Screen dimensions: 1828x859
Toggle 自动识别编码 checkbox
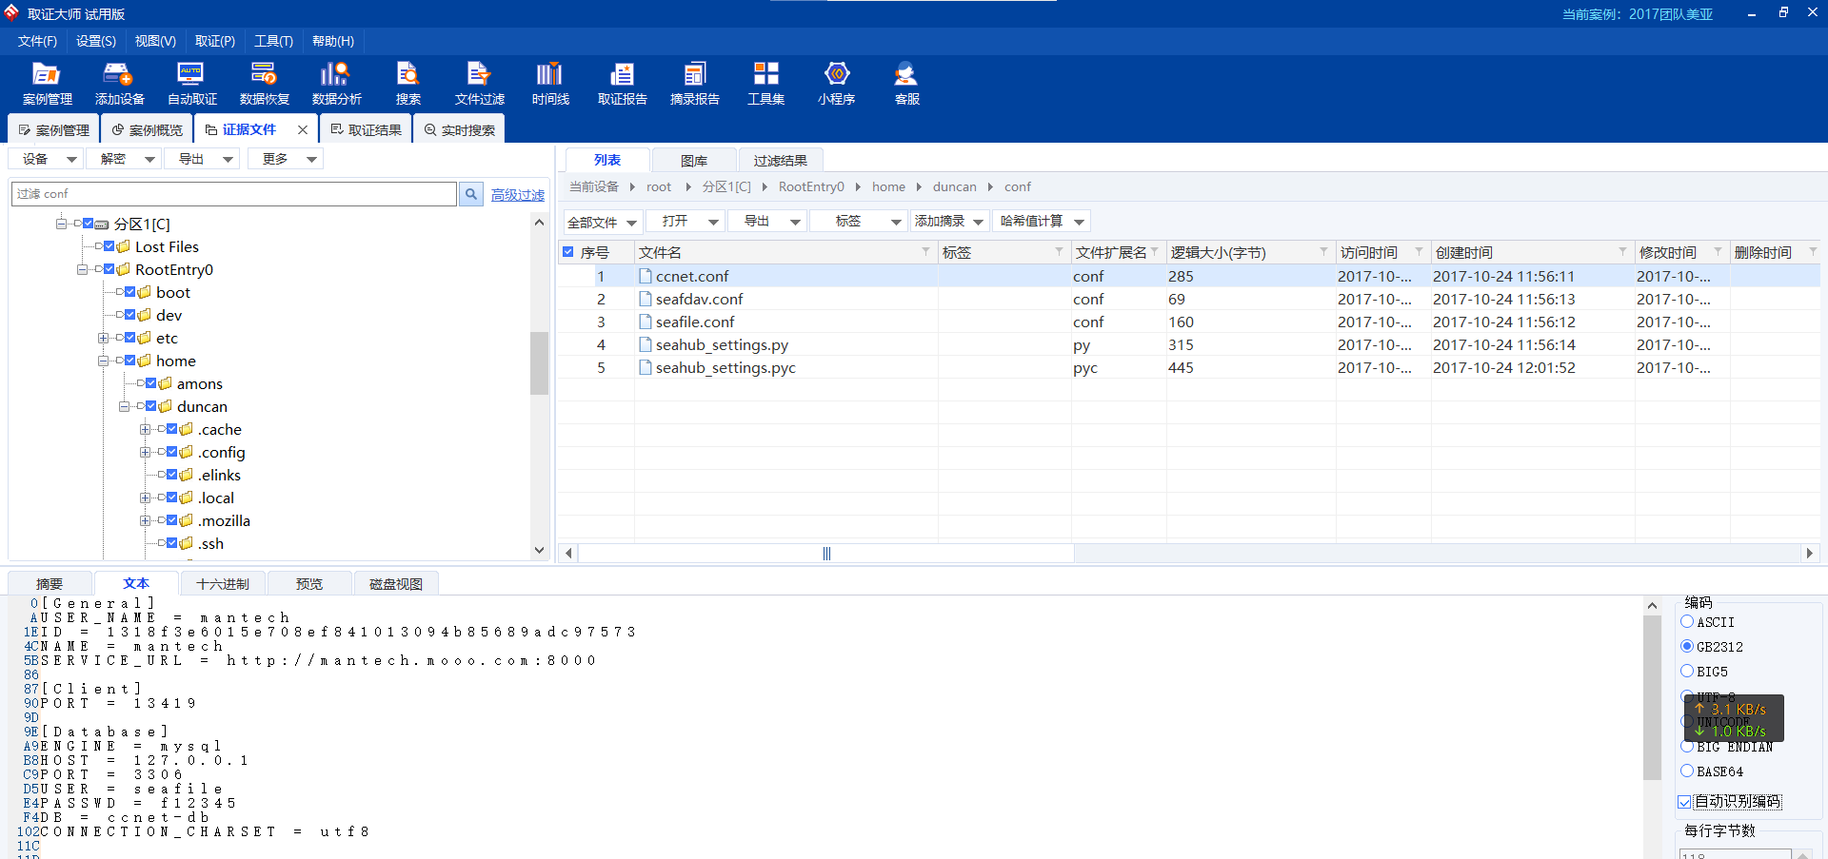[1684, 802]
